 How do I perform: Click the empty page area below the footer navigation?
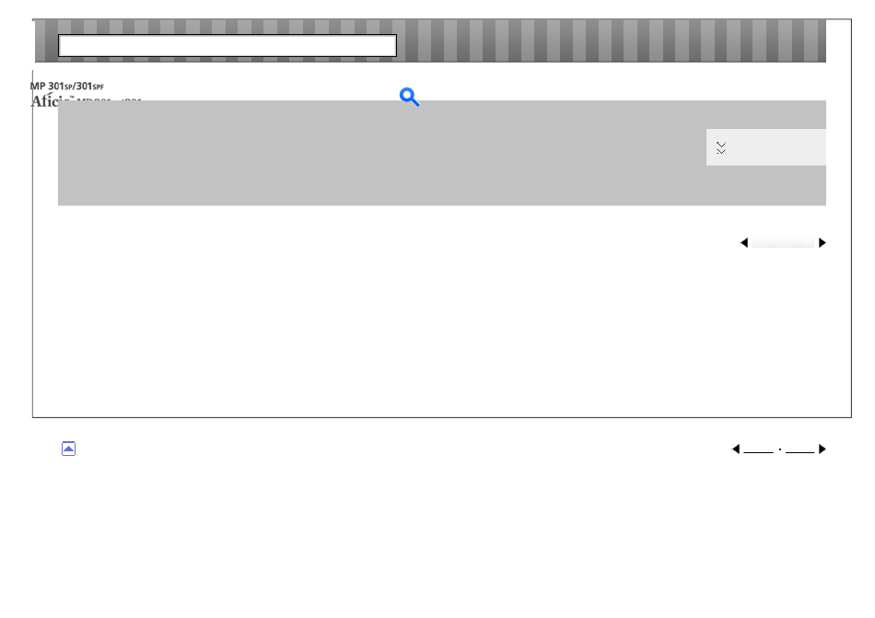pyautogui.click(x=437, y=535)
